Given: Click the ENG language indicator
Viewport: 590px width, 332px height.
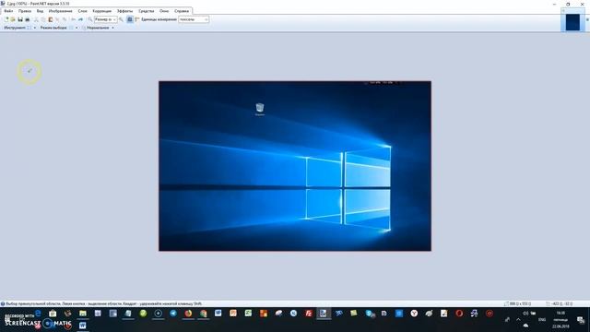Looking at the screenshot, I should pos(542,320).
